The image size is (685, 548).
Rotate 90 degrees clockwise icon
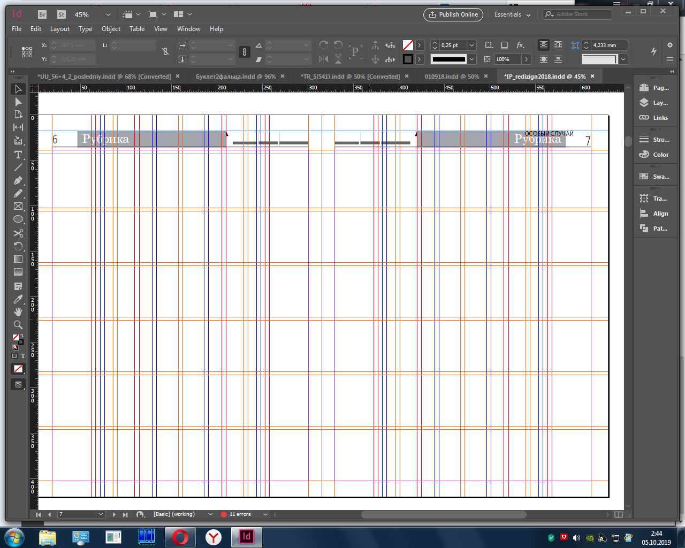(324, 45)
